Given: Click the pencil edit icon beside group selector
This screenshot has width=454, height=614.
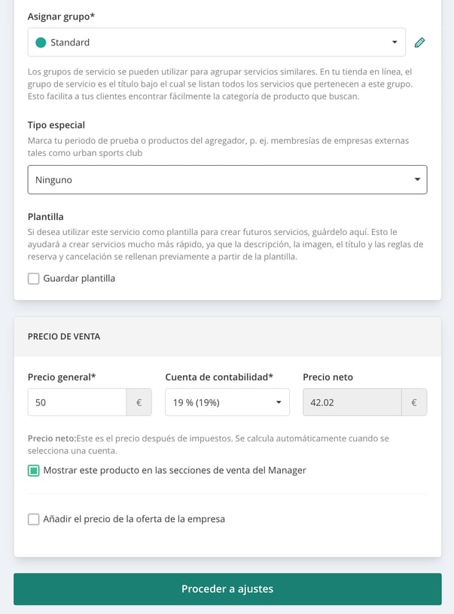Looking at the screenshot, I should coord(419,42).
